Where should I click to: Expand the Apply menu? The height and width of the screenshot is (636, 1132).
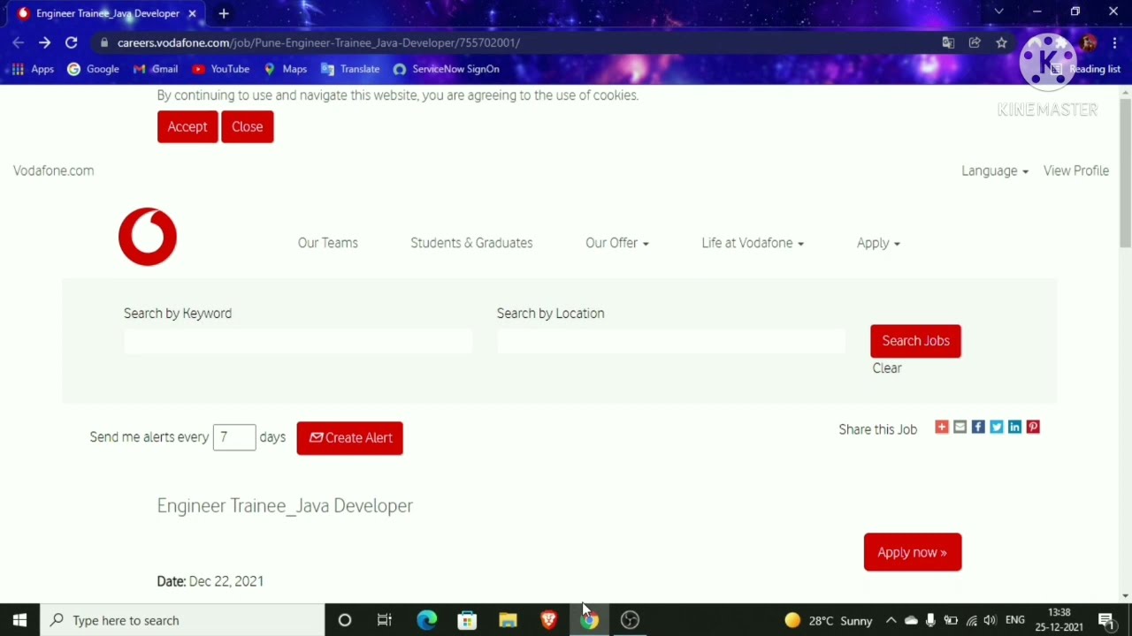coord(878,243)
